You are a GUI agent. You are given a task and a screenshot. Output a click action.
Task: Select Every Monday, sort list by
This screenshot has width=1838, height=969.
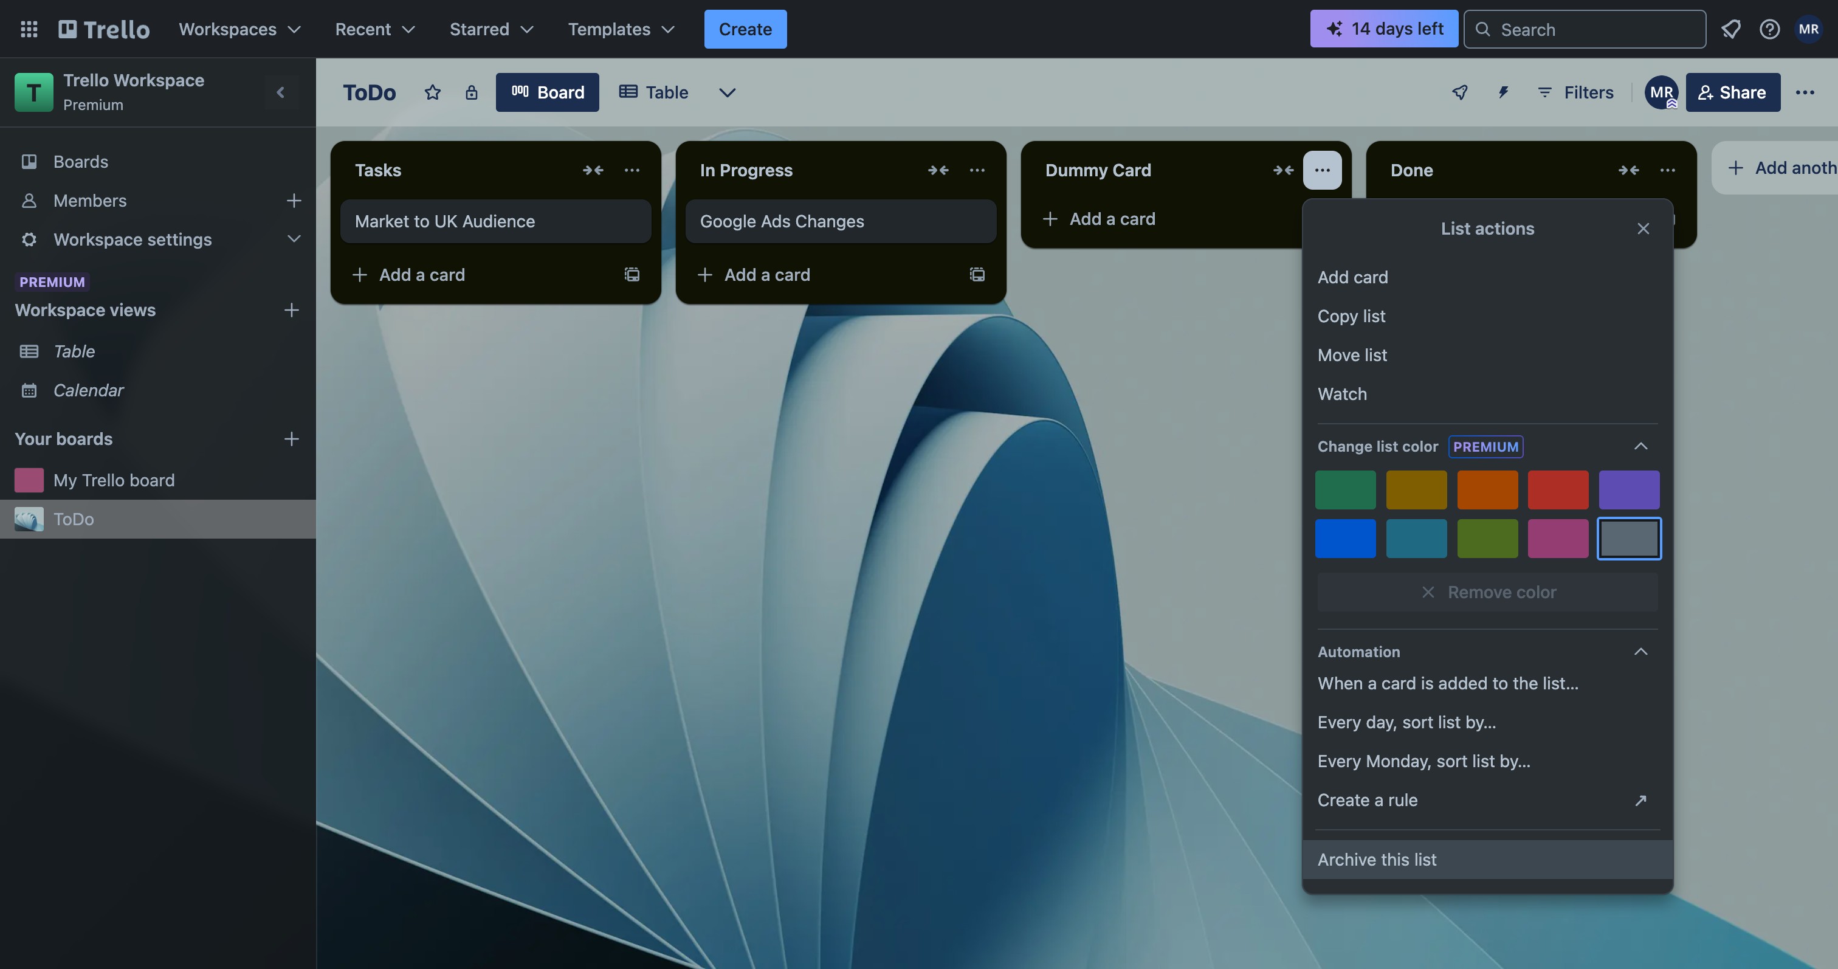click(1487, 760)
